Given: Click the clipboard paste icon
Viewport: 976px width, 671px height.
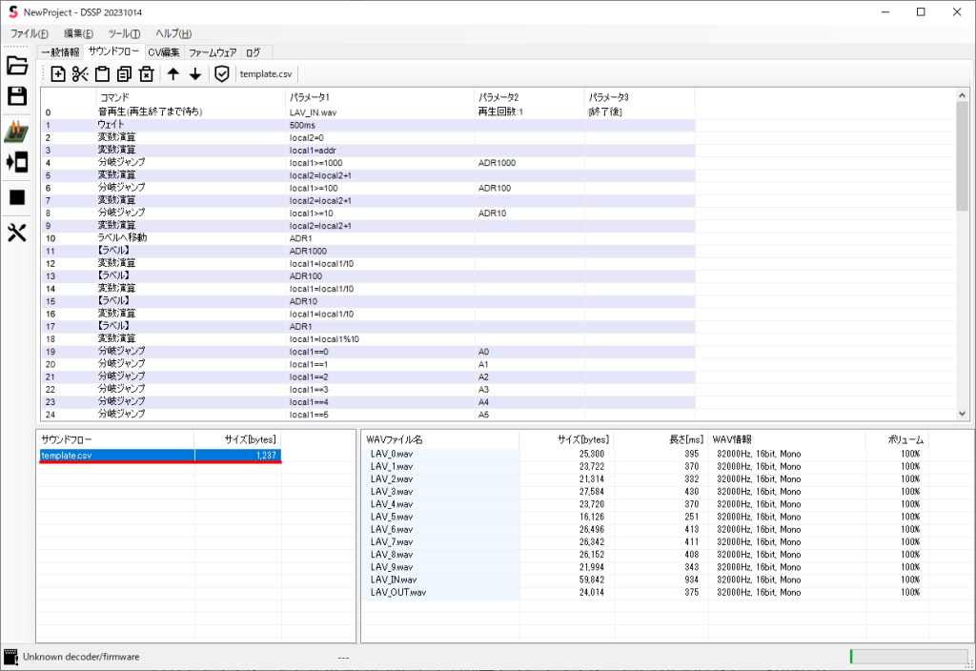Looking at the screenshot, I should tap(102, 74).
